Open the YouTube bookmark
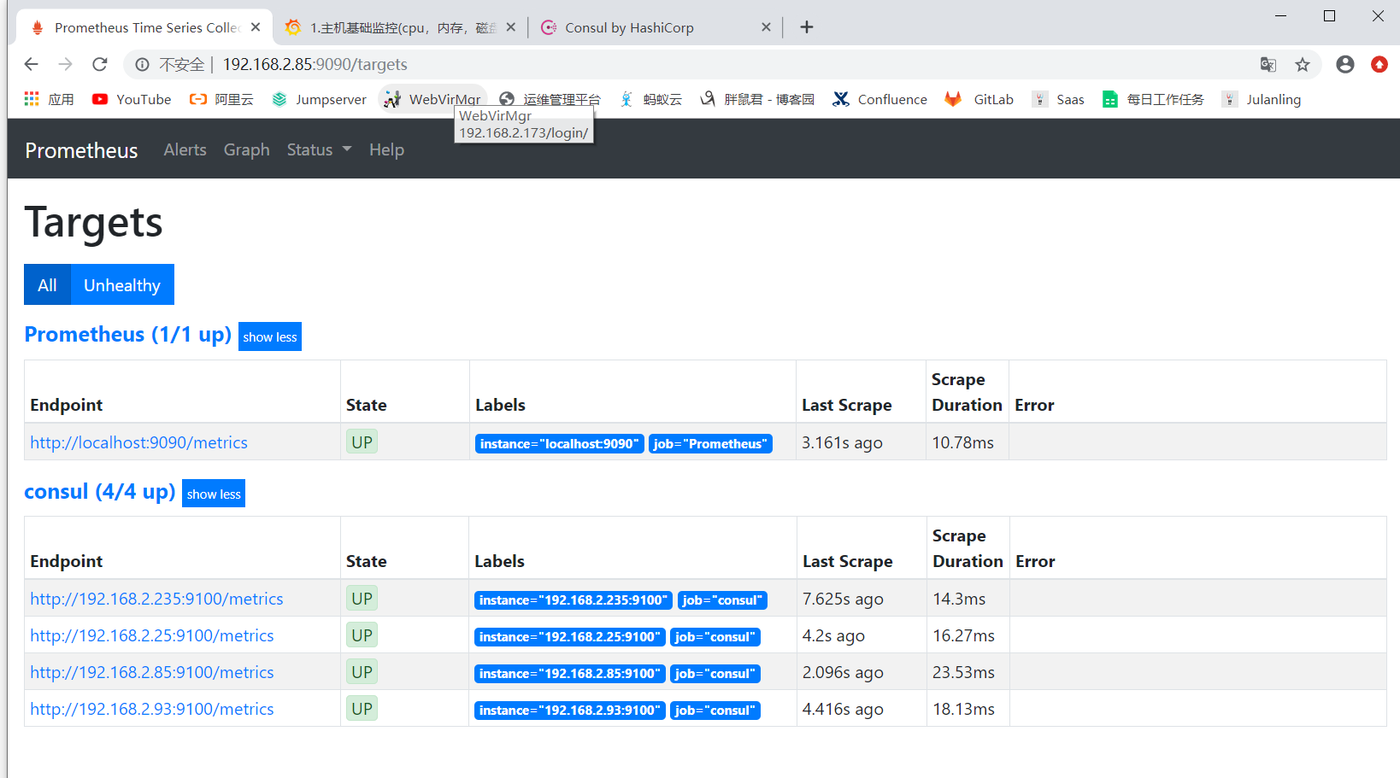 [x=132, y=99]
